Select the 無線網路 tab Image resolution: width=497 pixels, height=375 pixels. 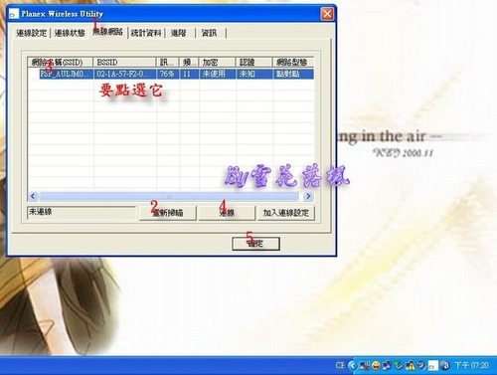pyautogui.click(x=107, y=32)
